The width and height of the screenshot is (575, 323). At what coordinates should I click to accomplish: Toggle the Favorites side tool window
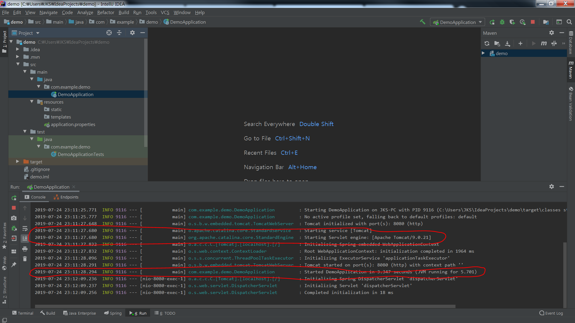pos(4,236)
